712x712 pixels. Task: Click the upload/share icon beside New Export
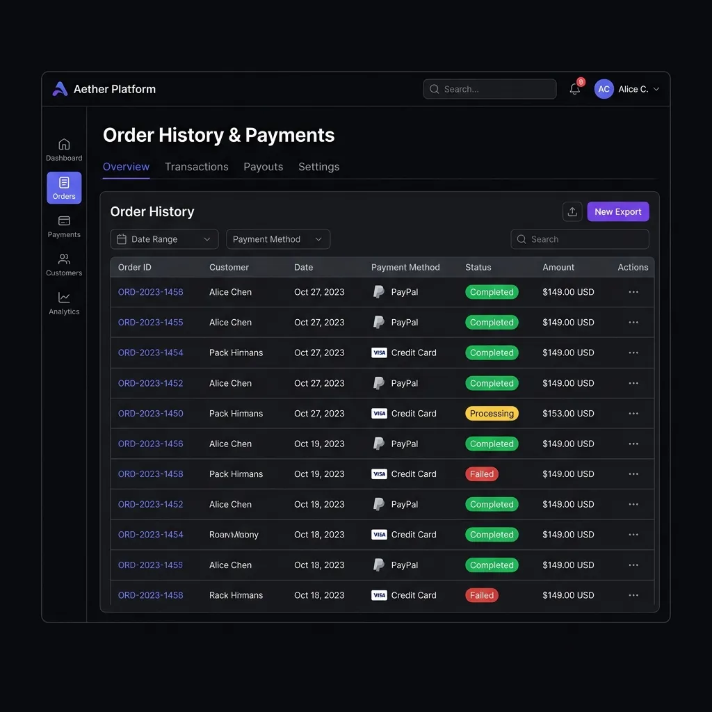click(572, 211)
